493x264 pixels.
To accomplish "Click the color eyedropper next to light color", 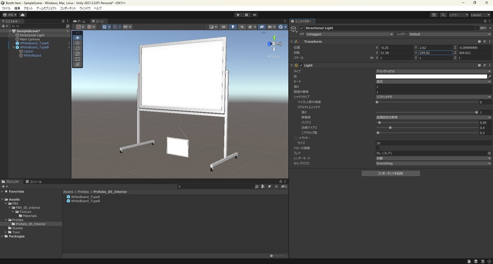I will [x=490, y=76].
